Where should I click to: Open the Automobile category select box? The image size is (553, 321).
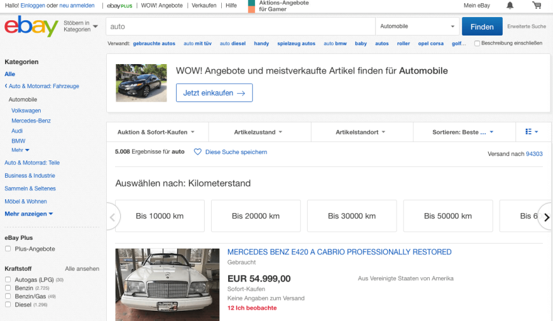(x=417, y=27)
